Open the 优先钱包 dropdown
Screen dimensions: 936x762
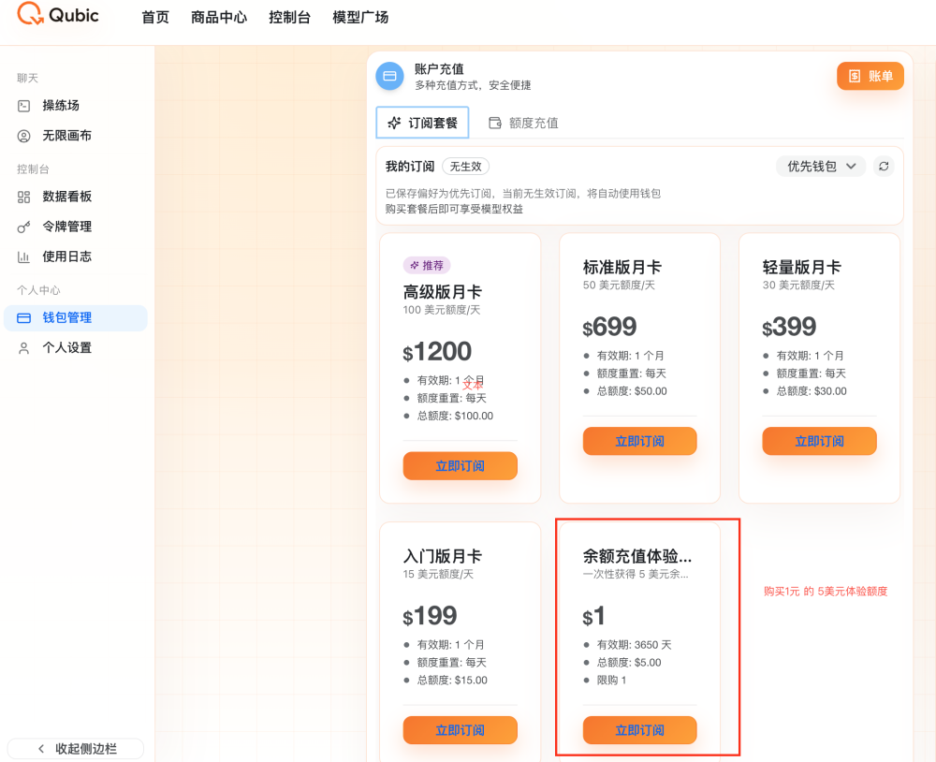(821, 166)
